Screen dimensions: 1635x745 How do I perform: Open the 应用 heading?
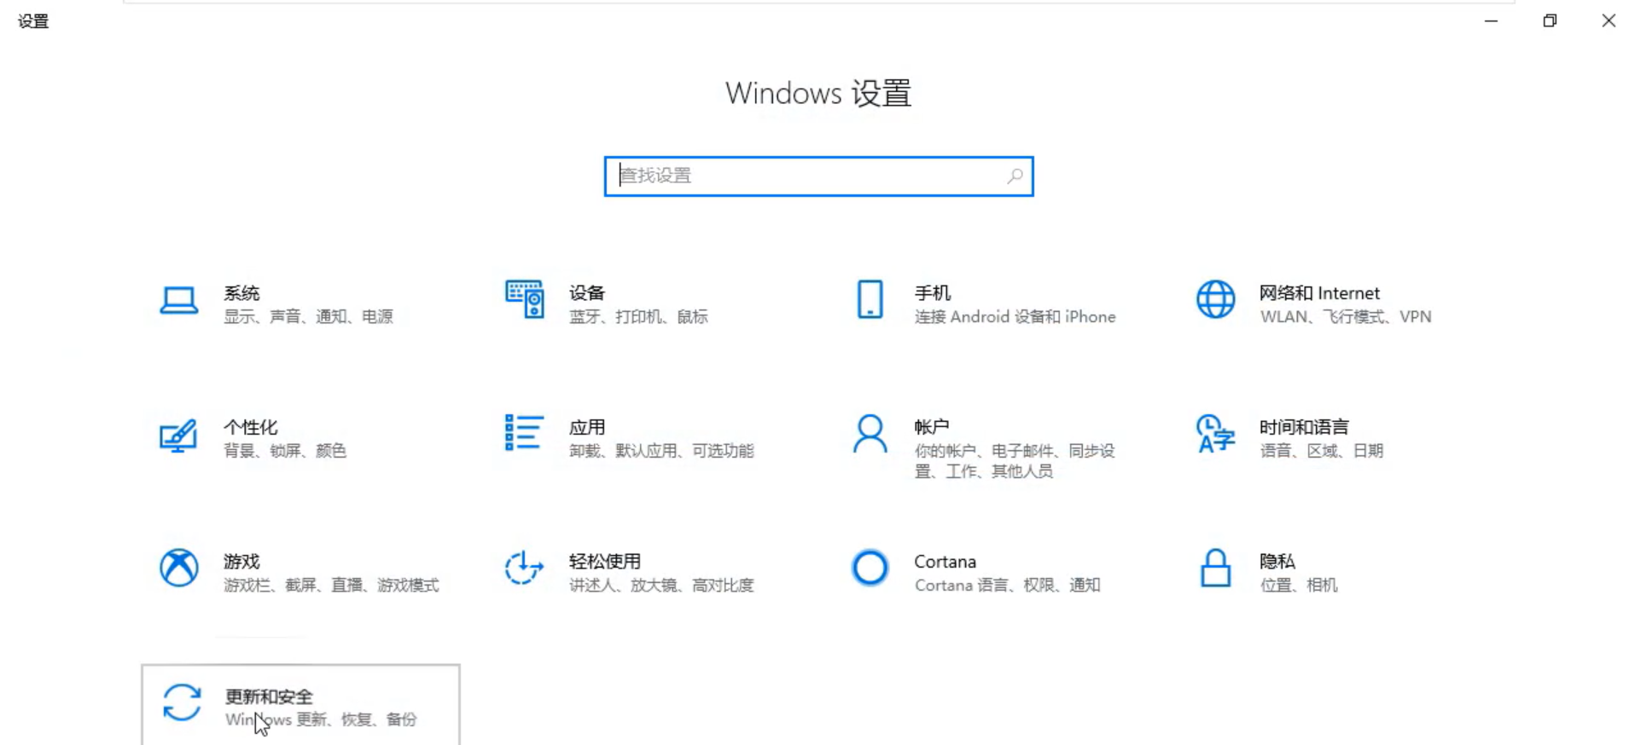pos(587,427)
